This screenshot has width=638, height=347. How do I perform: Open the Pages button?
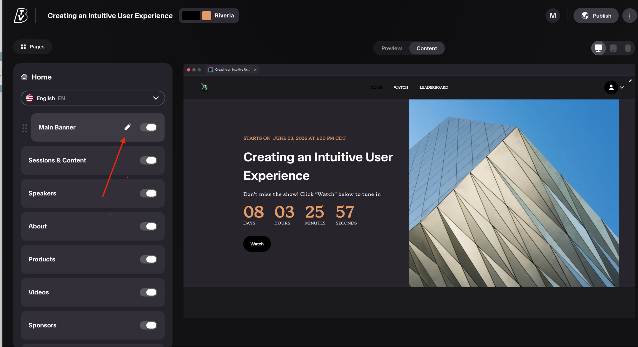[33, 47]
